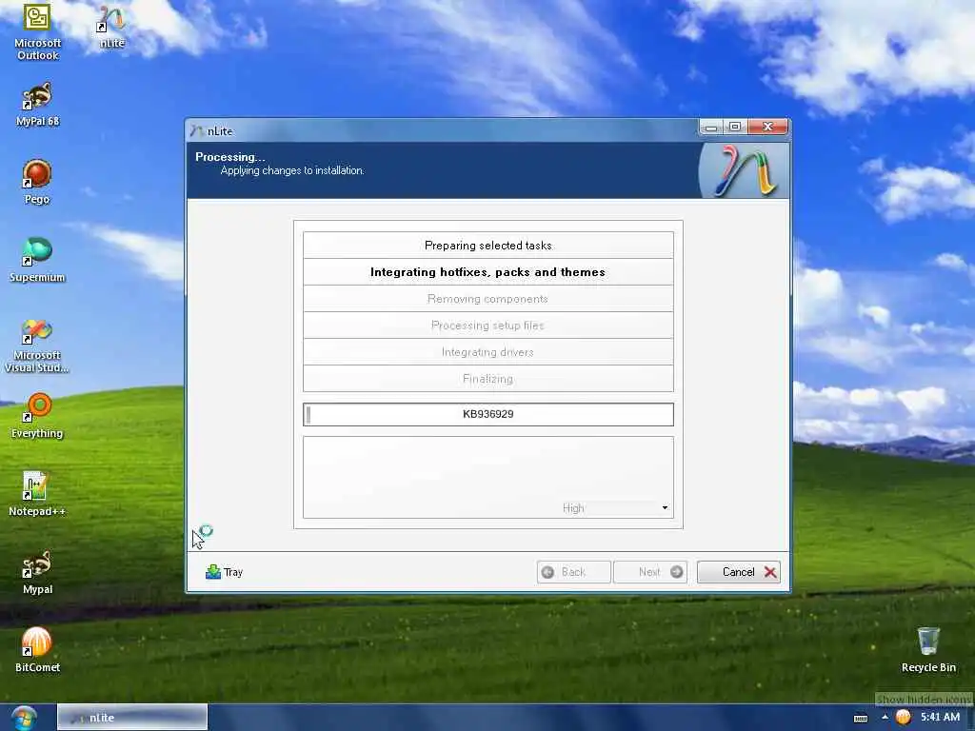975x731 pixels.
Task: Click the Integrating drivers row
Action: point(488,352)
